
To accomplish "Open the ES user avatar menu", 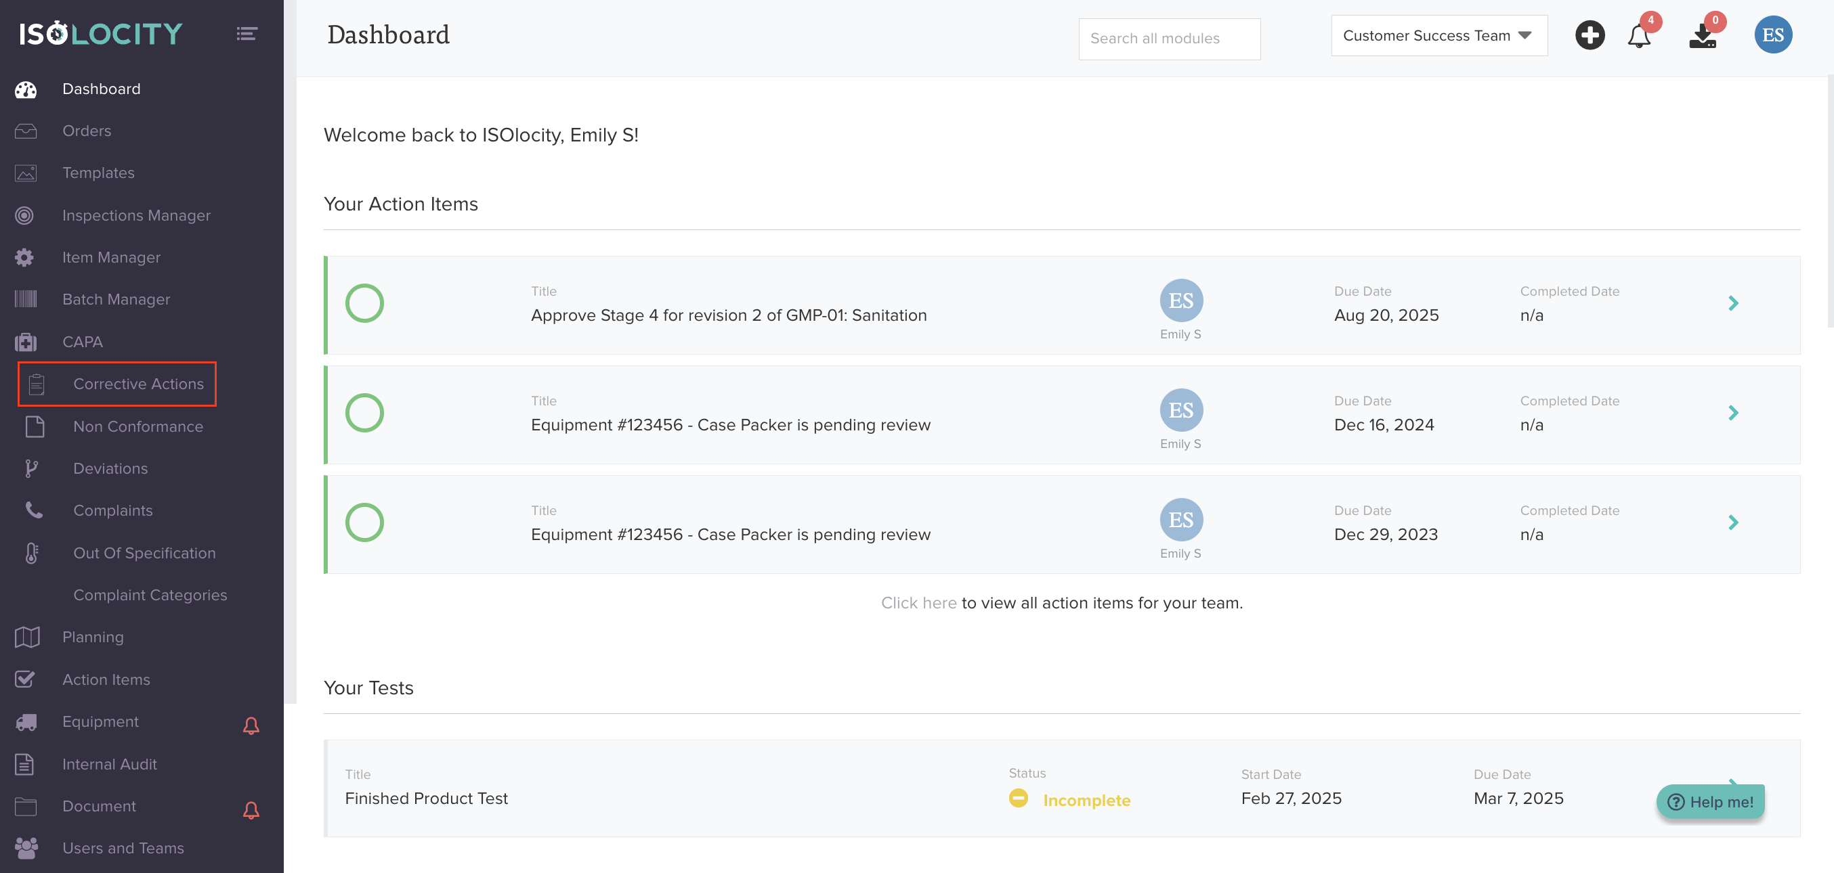I will coord(1772,35).
